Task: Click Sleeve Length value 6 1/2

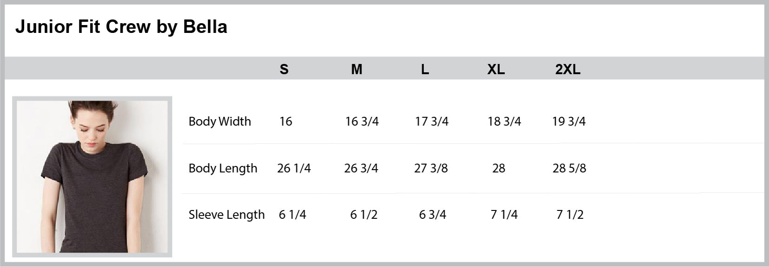Action: click(x=364, y=215)
